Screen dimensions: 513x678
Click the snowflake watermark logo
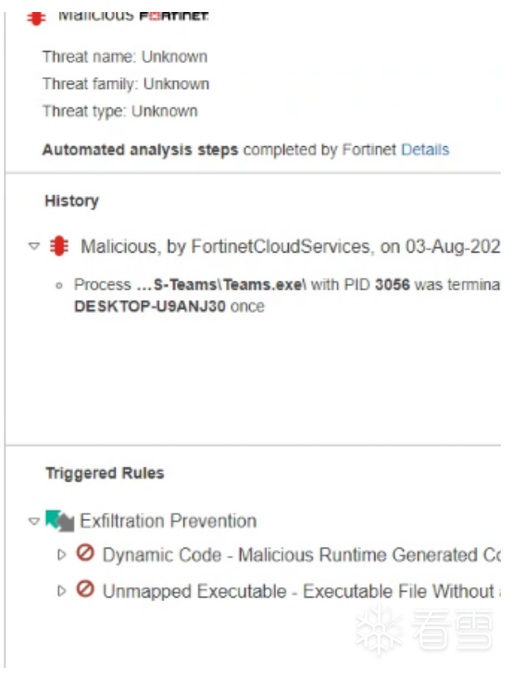point(380,630)
